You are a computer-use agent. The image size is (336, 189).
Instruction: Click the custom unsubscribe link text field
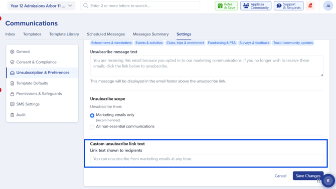207,158
